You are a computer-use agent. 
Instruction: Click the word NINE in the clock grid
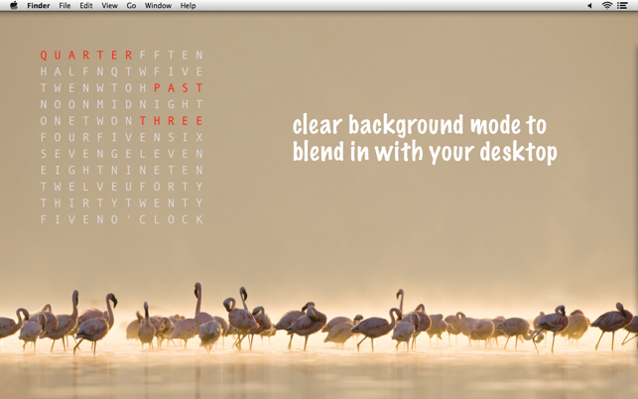(136, 170)
